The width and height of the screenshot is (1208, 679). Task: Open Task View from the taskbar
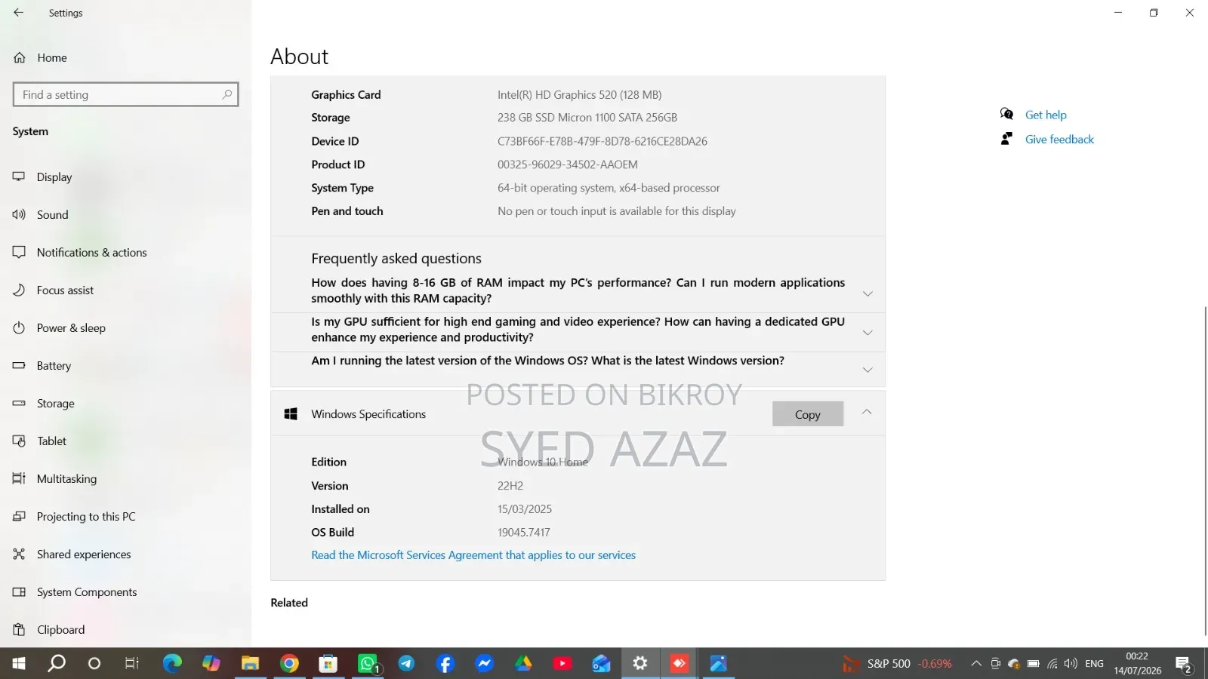pos(132,664)
